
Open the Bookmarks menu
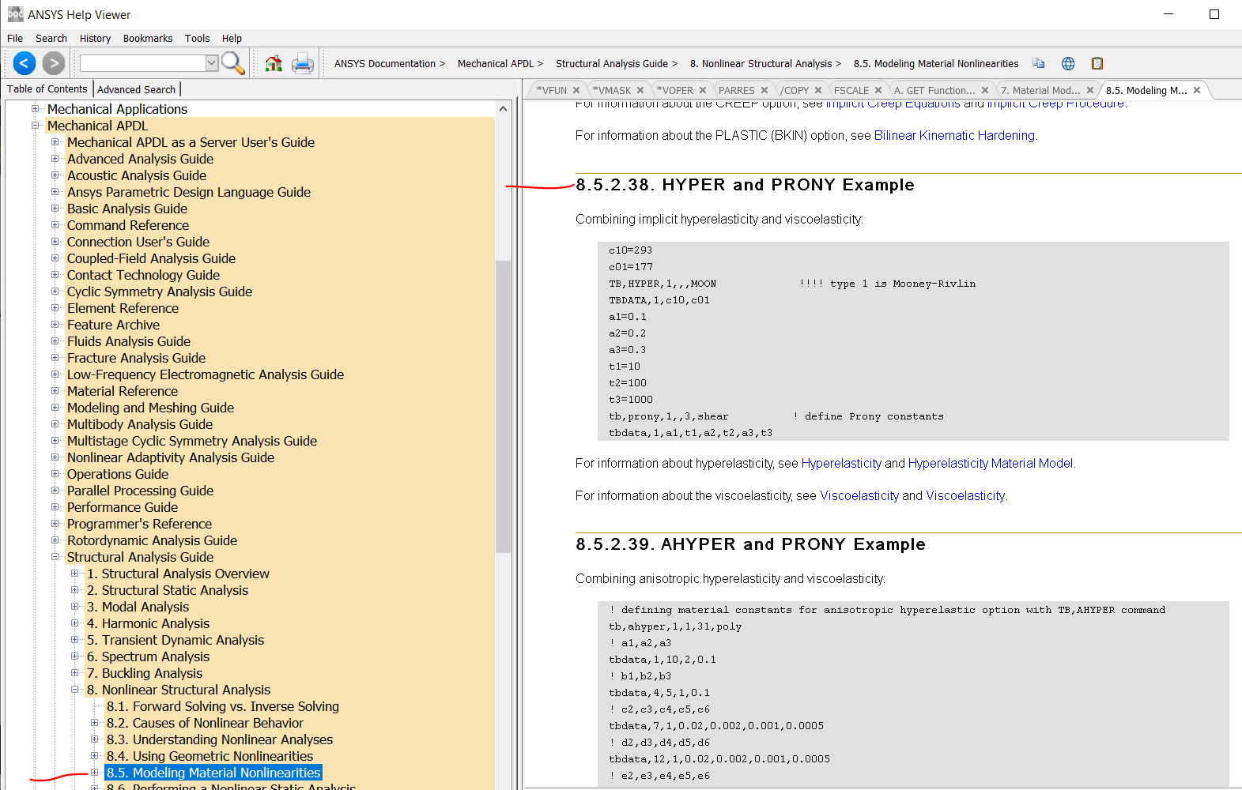click(148, 38)
